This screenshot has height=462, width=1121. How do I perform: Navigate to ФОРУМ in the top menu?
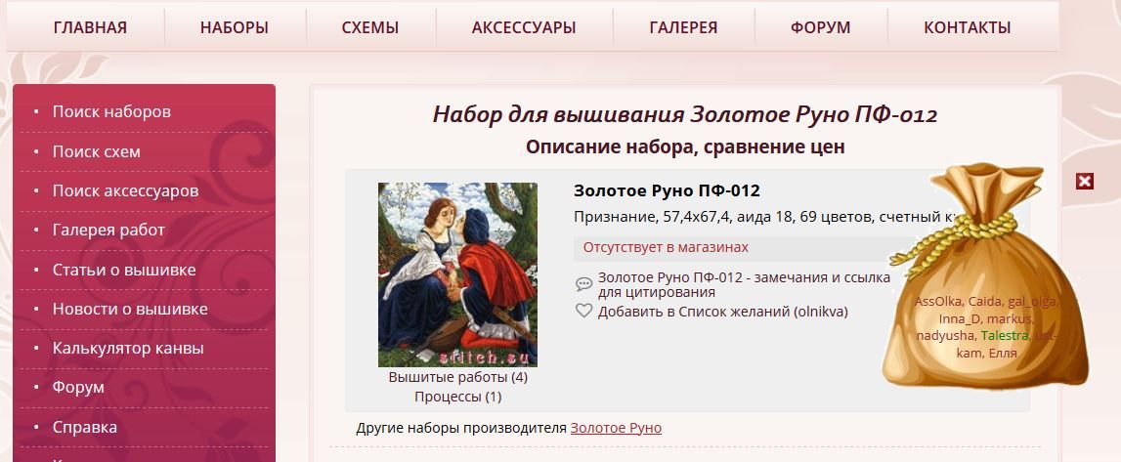[821, 28]
